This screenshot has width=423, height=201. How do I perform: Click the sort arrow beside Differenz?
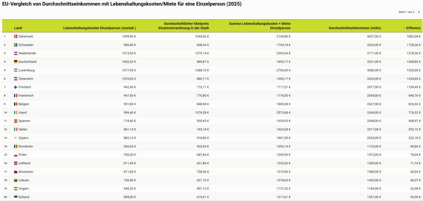coord(404,28)
